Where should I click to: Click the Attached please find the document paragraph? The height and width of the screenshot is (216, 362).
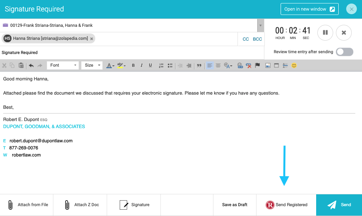coord(141,93)
